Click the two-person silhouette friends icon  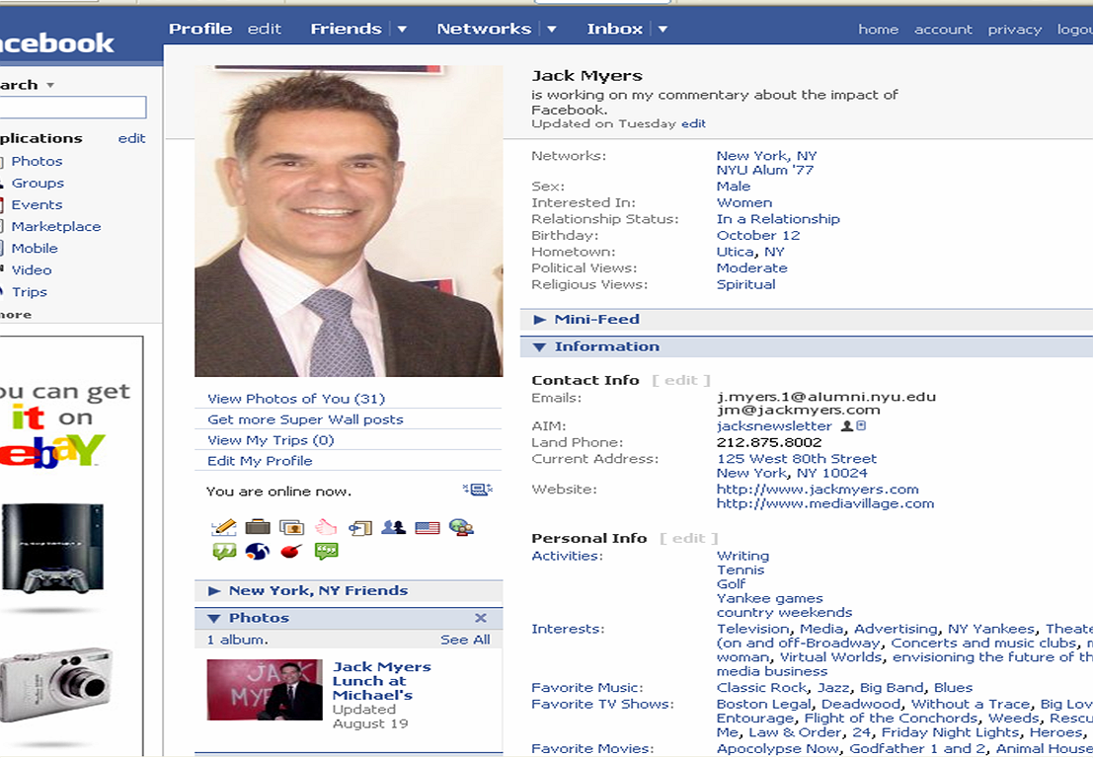coord(393,527)
